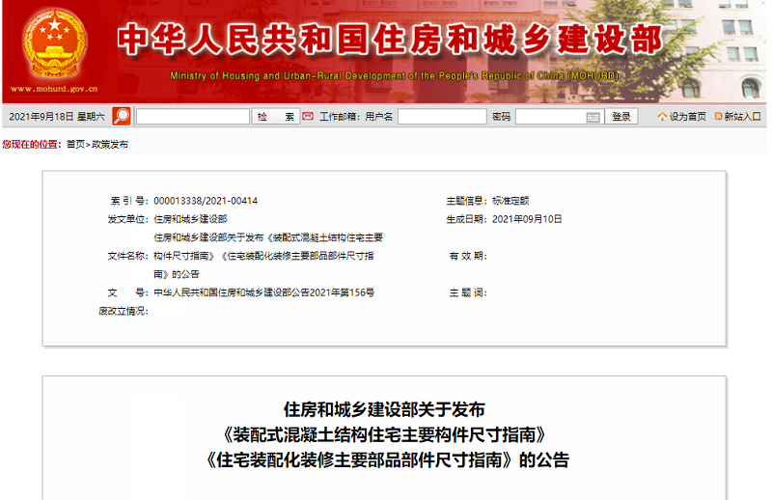The height and width of the screenshot is (500, 772).
Task: Focus the site search input field
Action: click(192, 117)
